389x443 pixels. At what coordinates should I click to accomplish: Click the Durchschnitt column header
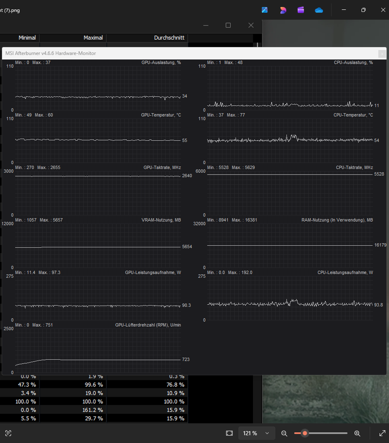(x=169, y=37)
